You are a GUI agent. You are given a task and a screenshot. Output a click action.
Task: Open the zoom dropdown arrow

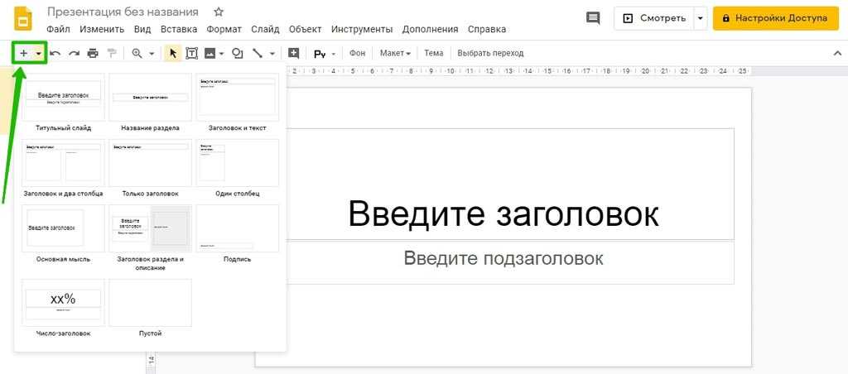click(152, 53)
